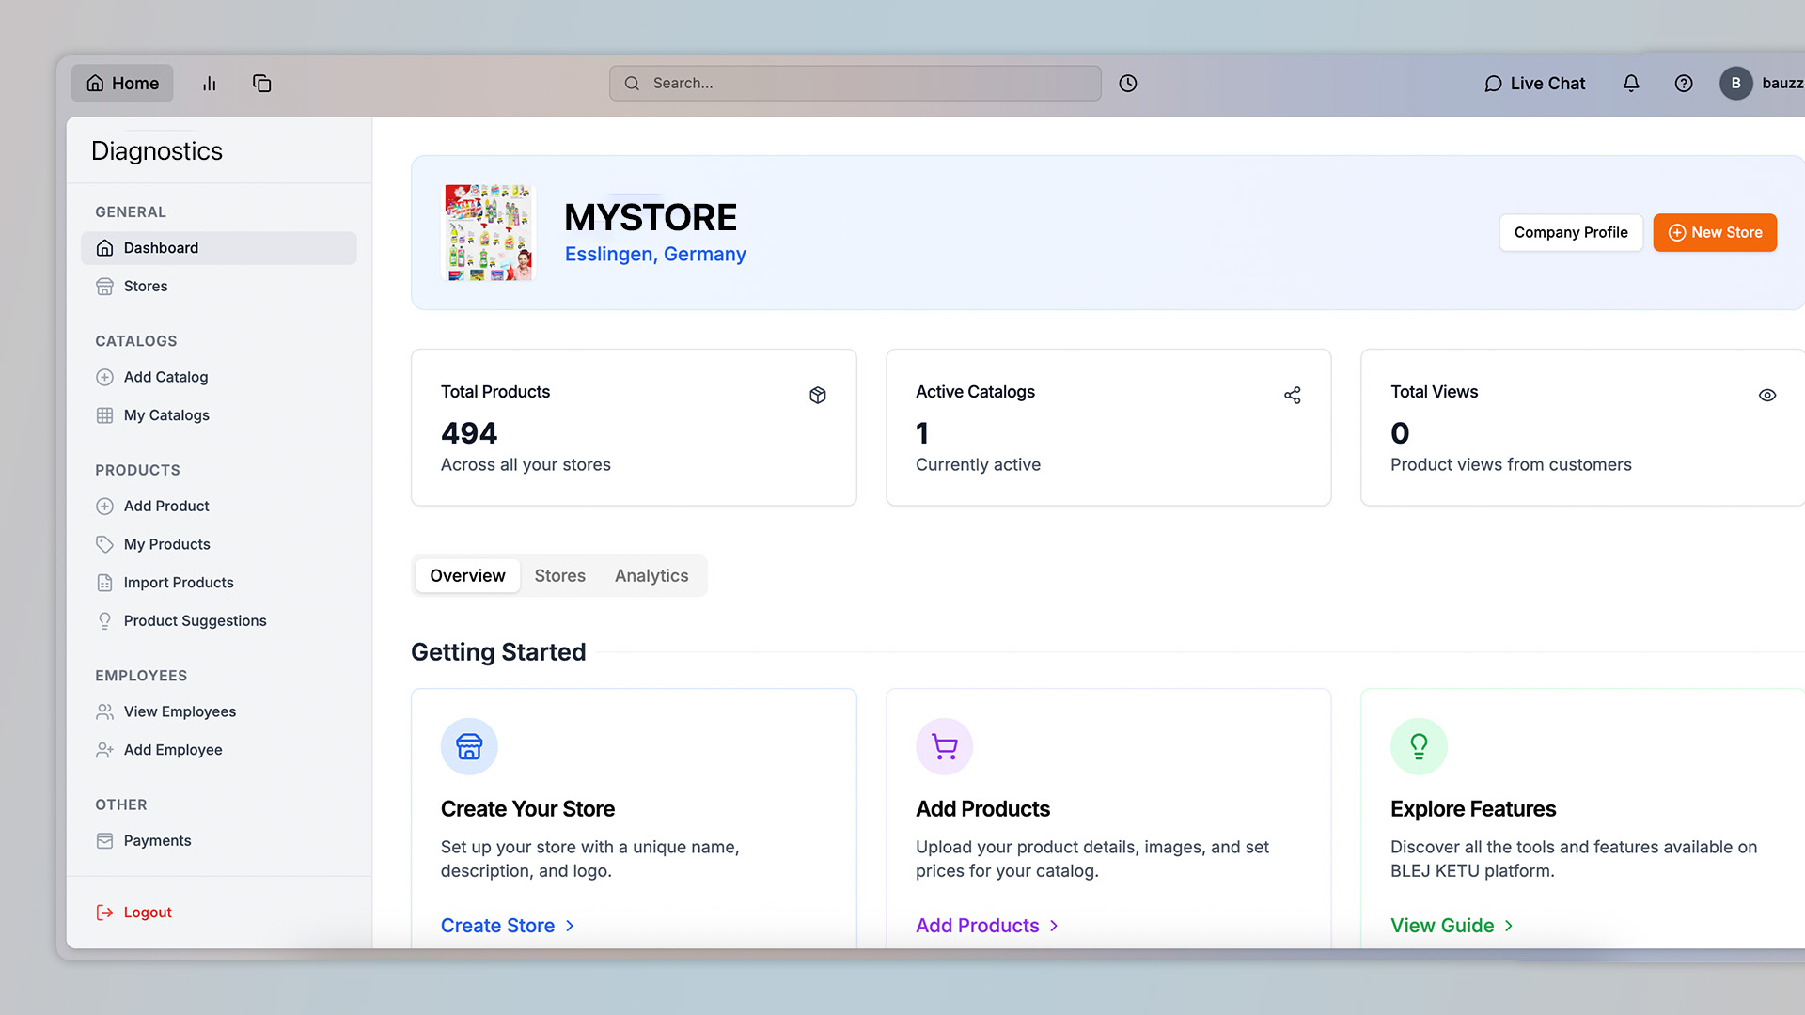Switch to the Stores tab
Viewport: 1805px width, 1015px height.
point(559,575)
